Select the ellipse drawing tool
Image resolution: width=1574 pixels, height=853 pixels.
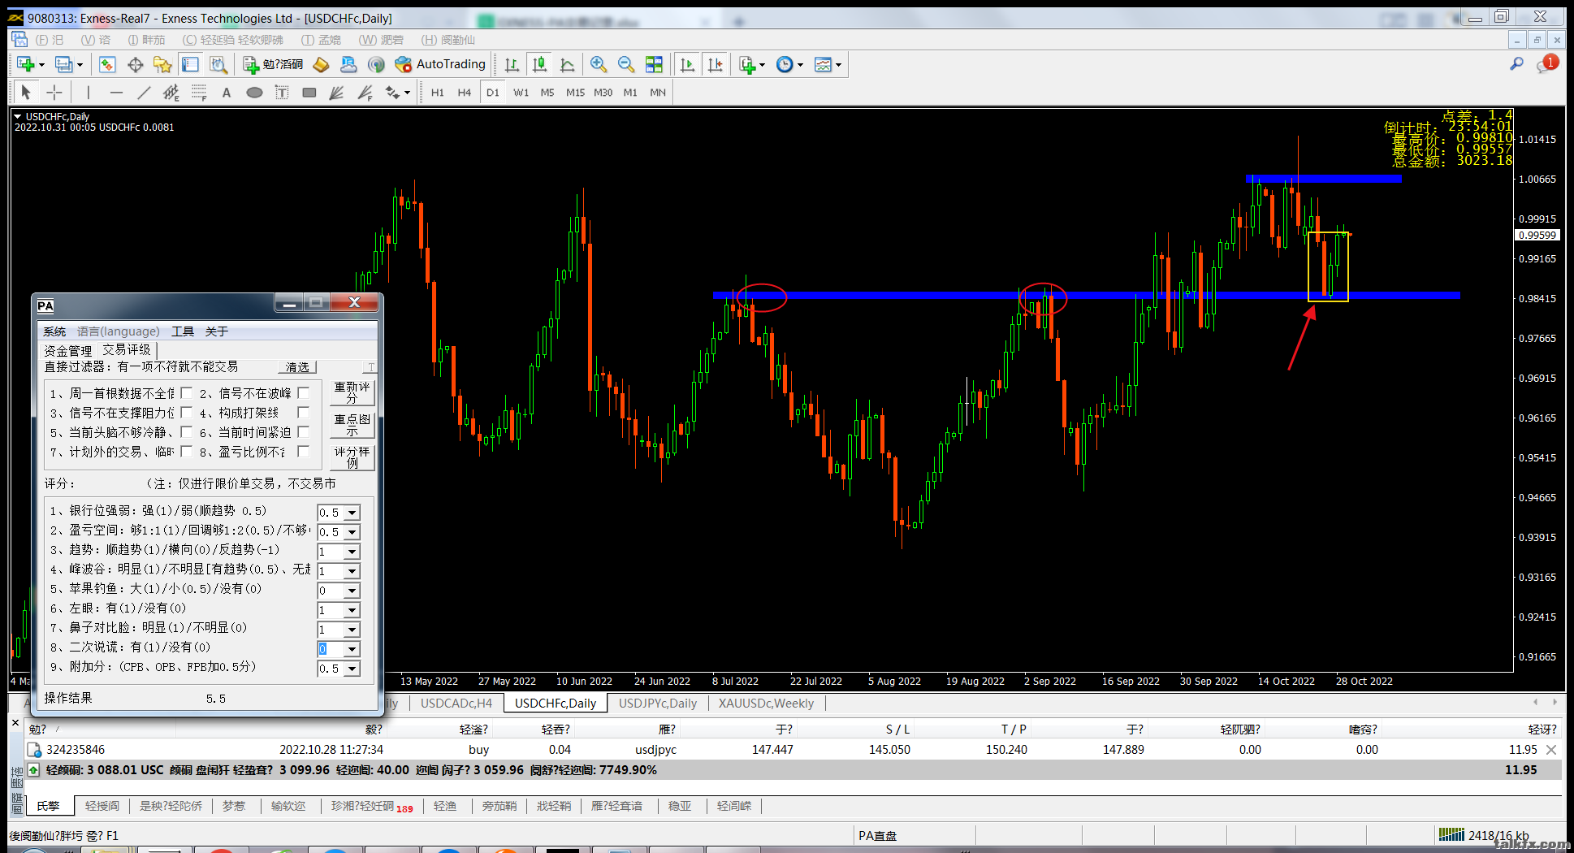tap(254, 93)
